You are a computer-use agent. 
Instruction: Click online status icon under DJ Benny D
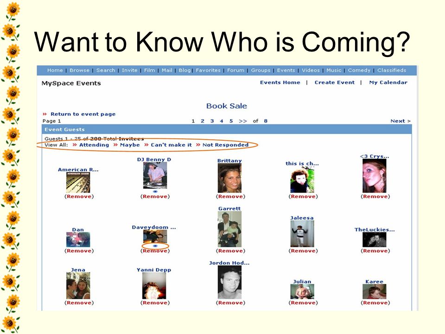155,192
